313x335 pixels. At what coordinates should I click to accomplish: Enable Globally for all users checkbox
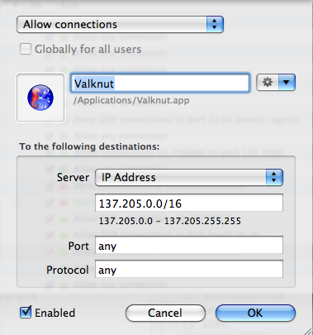(x=26, y=49)
